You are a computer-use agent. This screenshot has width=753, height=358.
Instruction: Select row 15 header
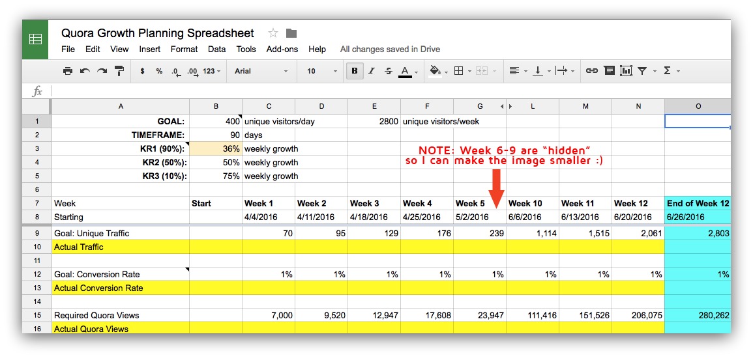coord(37,315)
